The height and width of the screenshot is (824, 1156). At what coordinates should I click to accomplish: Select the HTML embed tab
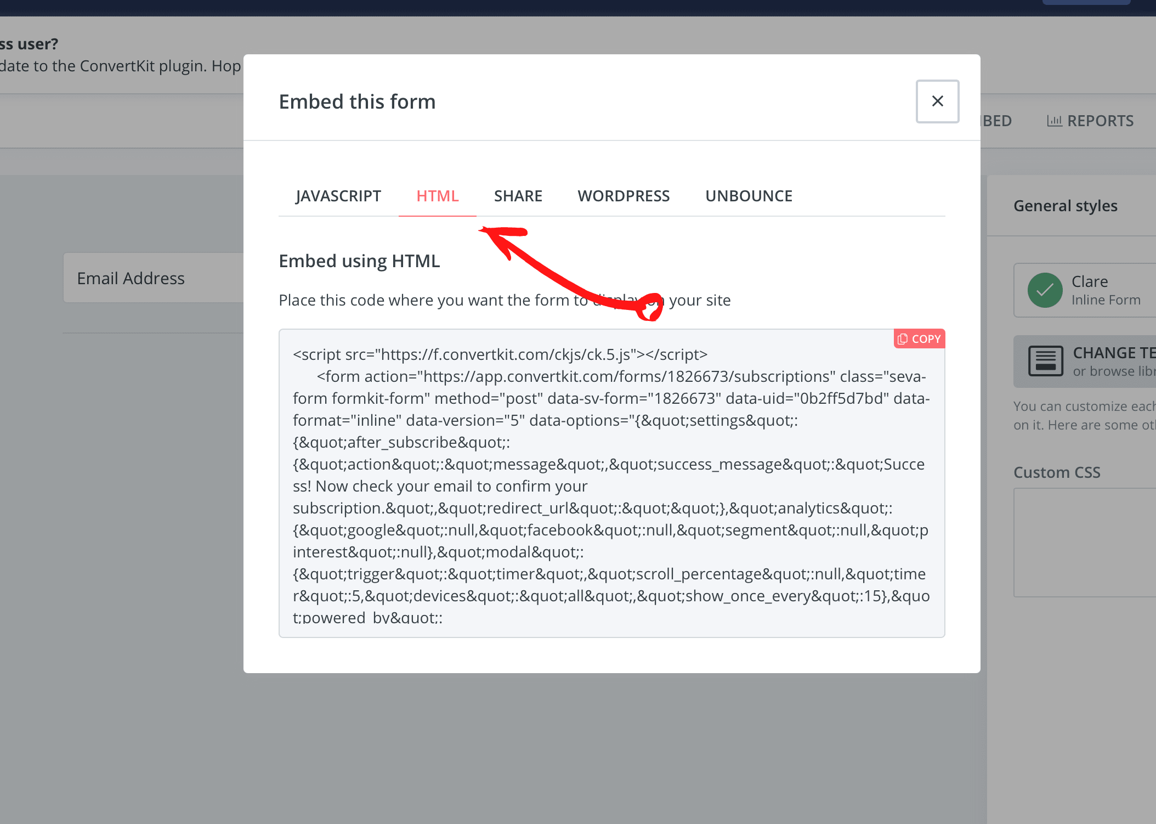click(x=437, y=196)
